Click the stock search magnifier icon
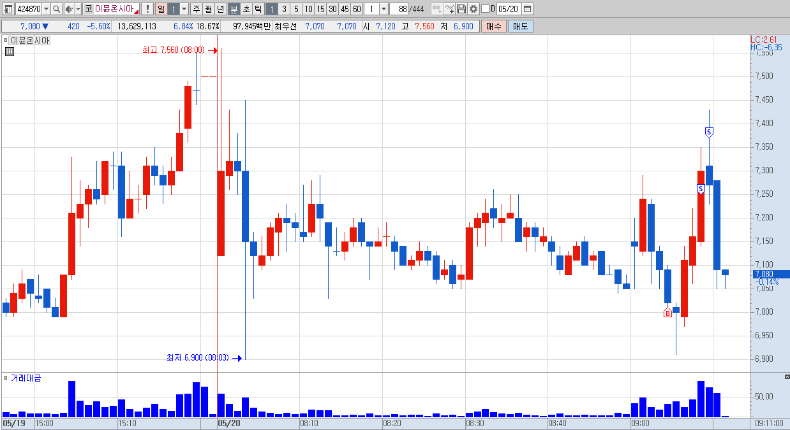 click(x=56, y=9)
